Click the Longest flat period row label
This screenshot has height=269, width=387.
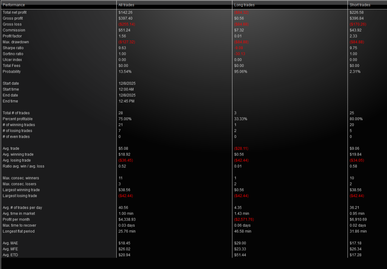(19, 231)
